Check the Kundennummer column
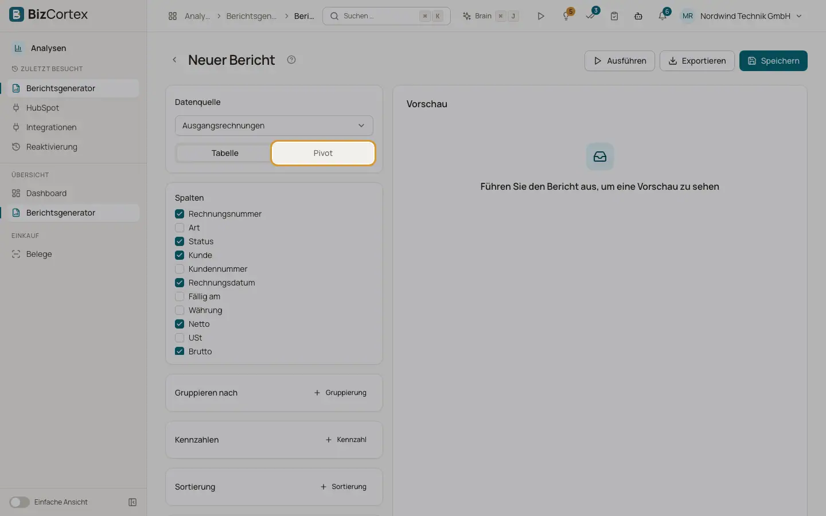 [180, 269]
